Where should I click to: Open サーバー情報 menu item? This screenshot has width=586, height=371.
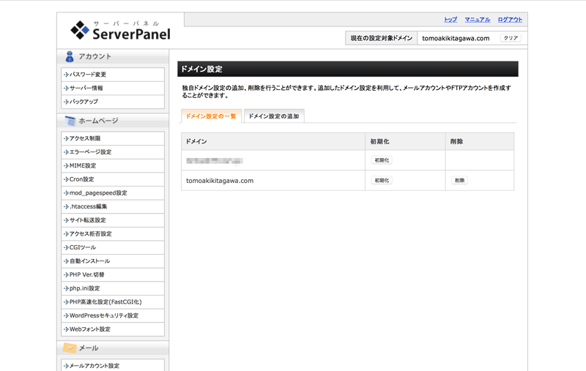(113, 88)
